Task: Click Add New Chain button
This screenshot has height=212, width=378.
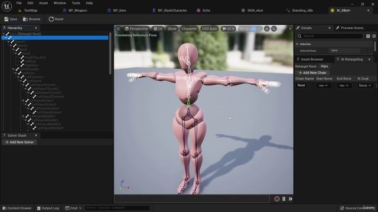Action: coord(312,72)
